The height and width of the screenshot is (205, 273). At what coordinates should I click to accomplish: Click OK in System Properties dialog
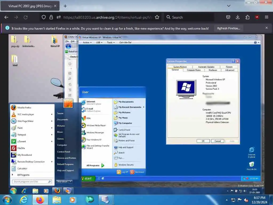203,141
